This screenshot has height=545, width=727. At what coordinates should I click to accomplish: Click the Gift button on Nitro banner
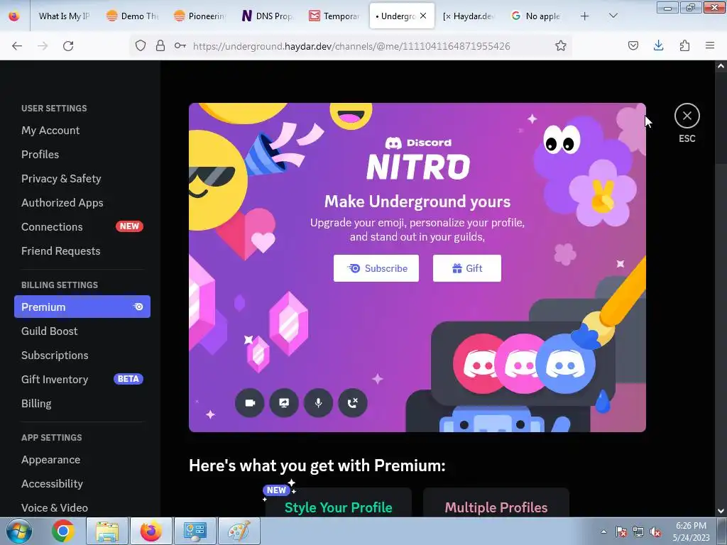467,268
